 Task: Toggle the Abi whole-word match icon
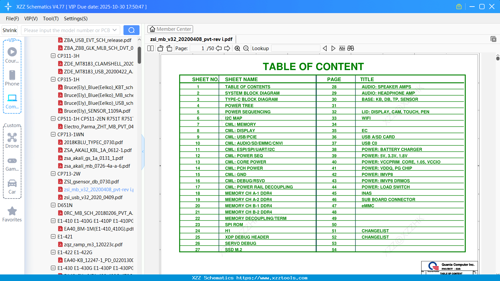[342, 48]
